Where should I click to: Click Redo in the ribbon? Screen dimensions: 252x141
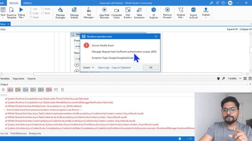[x=46, y=13]
